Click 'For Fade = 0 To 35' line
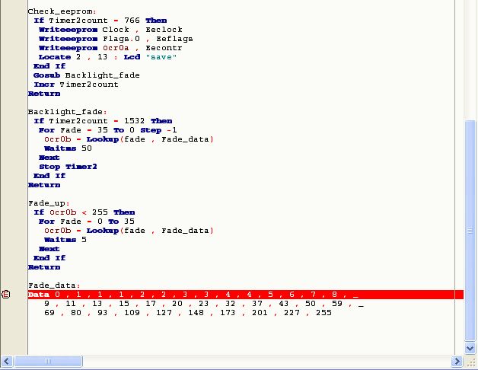The height and width of the screenshot is (370, 478). coord(87,222)
